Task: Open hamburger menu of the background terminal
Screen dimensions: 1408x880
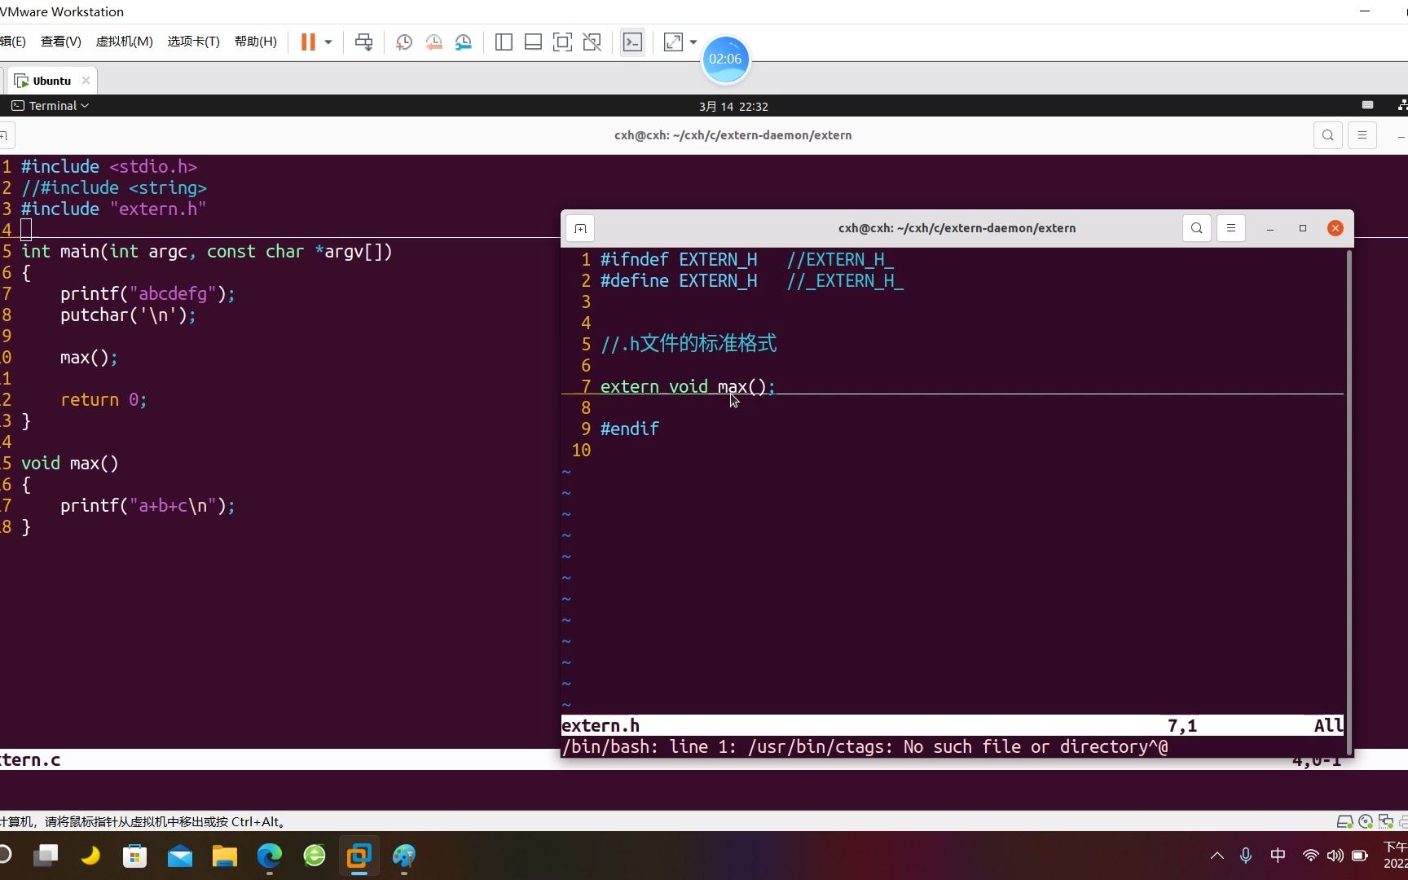Action: [x=1362, y=135]
